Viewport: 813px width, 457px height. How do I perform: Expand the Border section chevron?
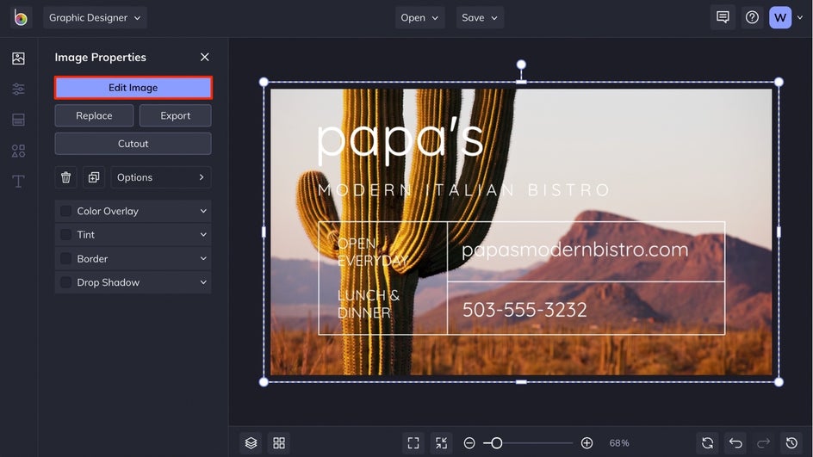[203, 258]
